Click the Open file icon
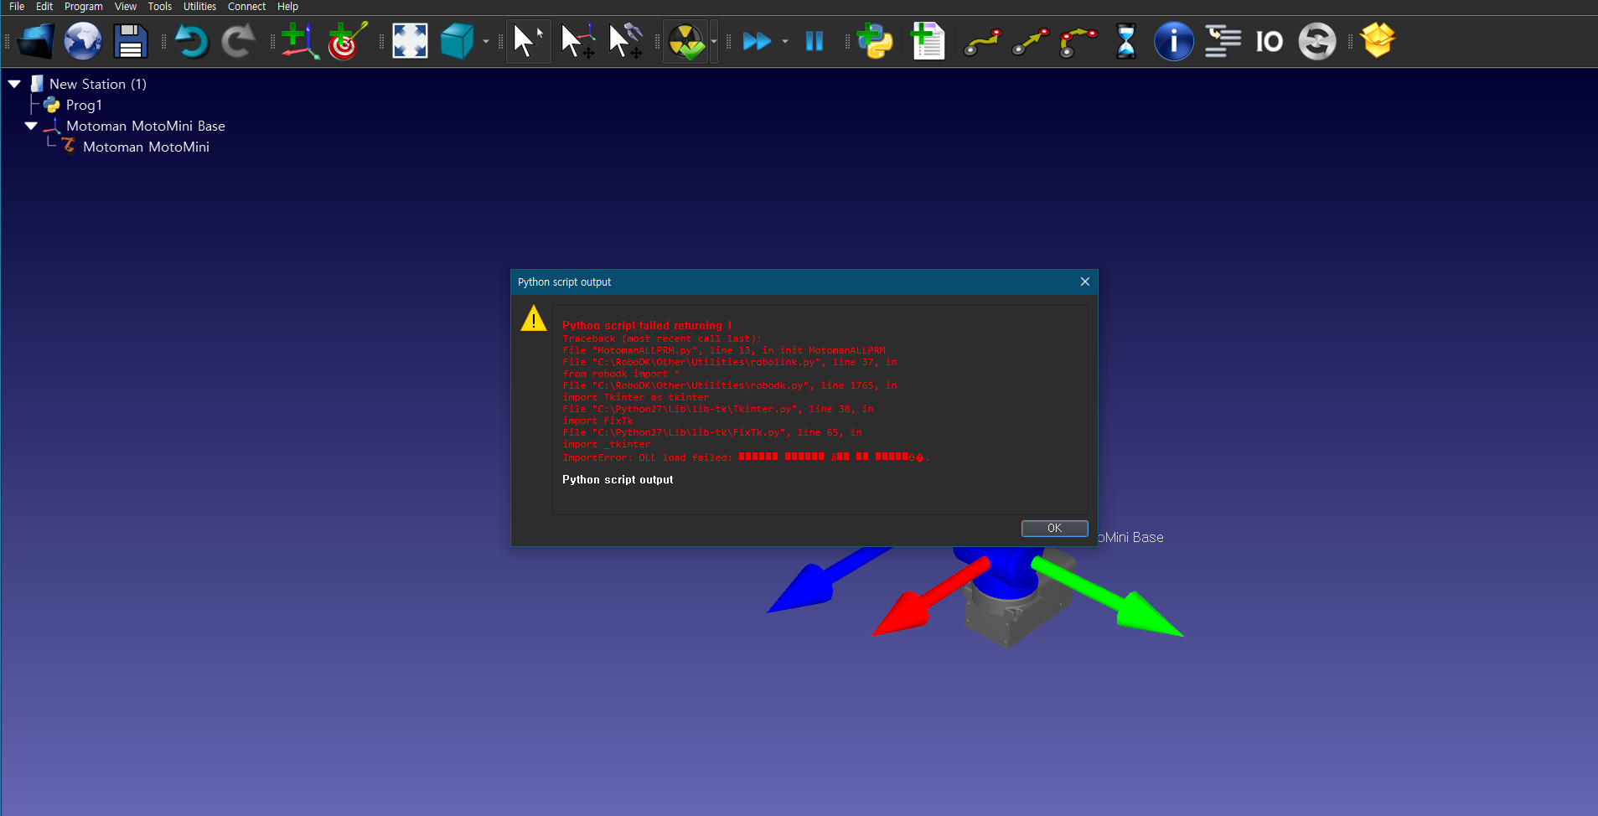This screenshot has height=816, width=1598. [35, 41]
